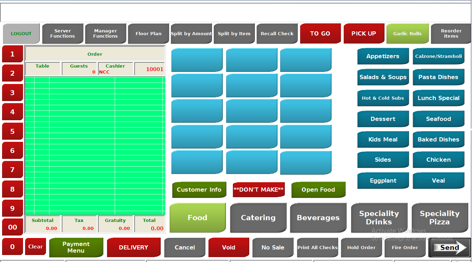The image size is (472, 262).
Task: Select the Open Food option
Action: coord(318,190)
